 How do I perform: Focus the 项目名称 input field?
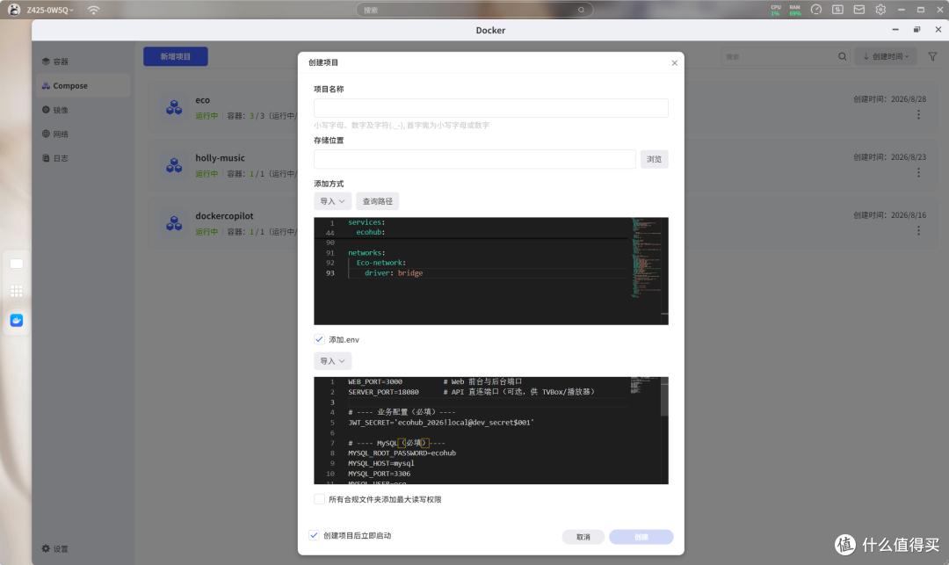[491, 108]
